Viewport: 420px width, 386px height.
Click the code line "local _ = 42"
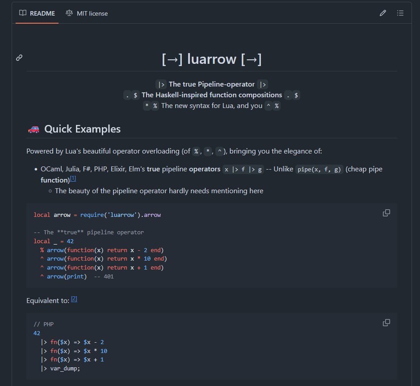pos(54,241)
